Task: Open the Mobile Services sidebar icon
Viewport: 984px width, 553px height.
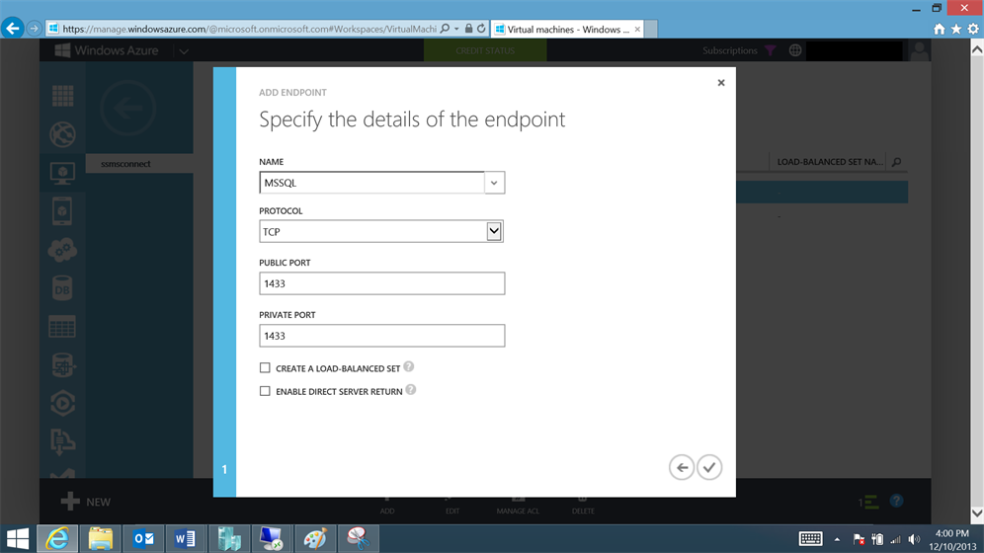Action: 63,211
